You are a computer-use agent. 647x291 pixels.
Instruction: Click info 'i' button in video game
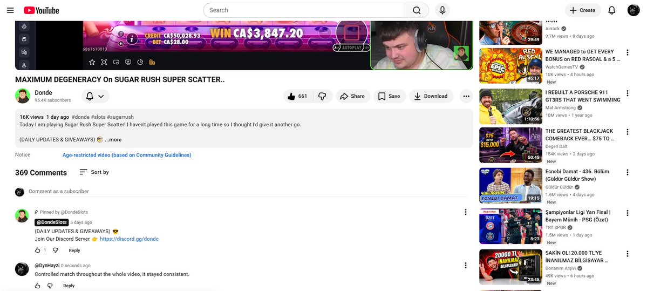coord(132,39)
